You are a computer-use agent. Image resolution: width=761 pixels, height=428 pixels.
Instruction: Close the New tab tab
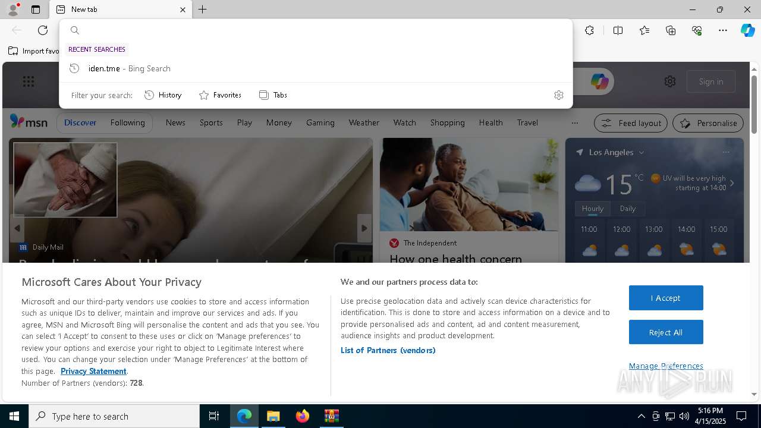click(x=183, y=10)
